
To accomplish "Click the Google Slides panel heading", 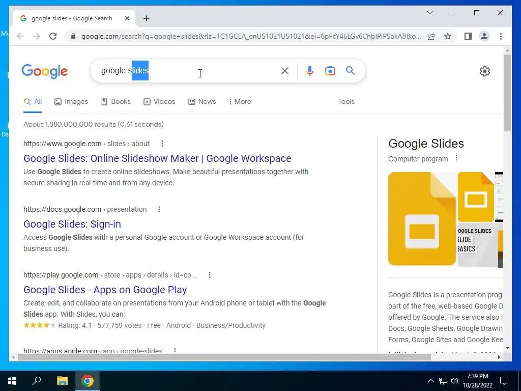I will pyautogui.click(x=426, y=143).
